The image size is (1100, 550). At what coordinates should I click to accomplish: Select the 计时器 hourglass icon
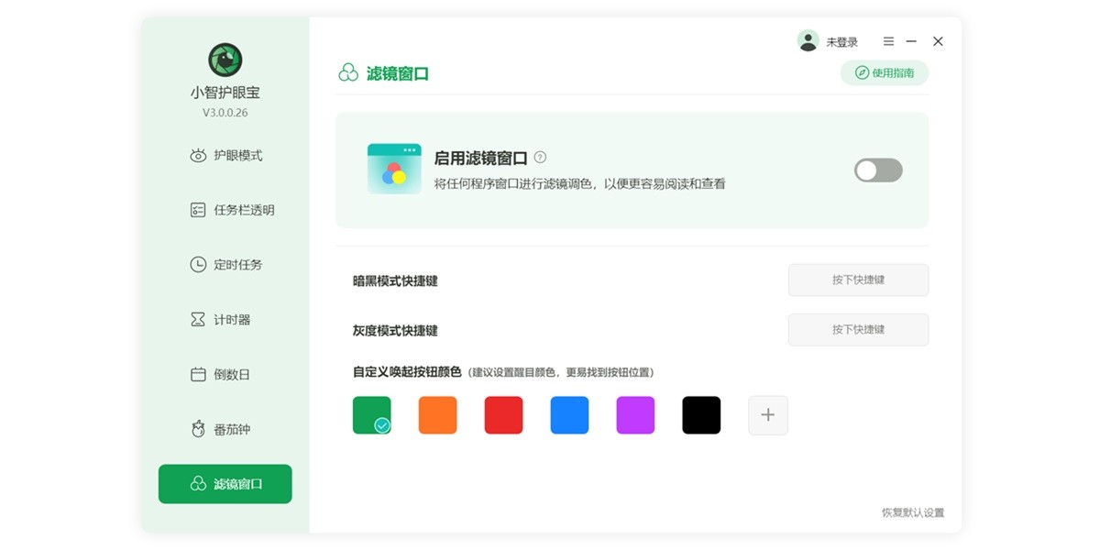(196, 319)
